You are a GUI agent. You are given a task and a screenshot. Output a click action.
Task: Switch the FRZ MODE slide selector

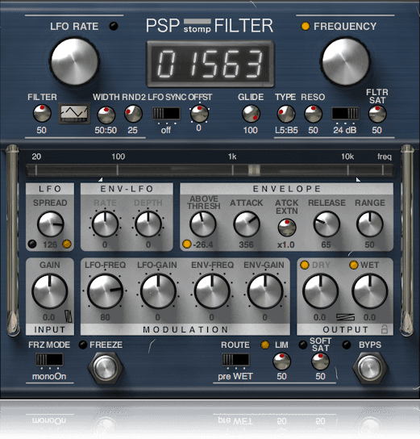tap(49, 360)
